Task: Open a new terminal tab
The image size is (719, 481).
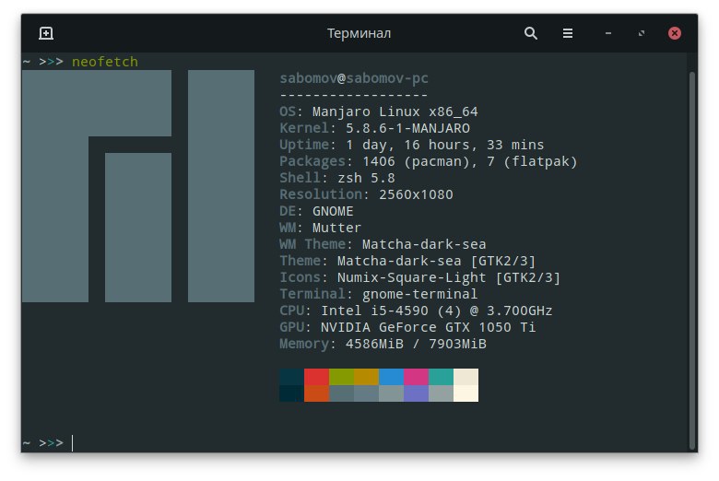Action: [x=46, y=33]
